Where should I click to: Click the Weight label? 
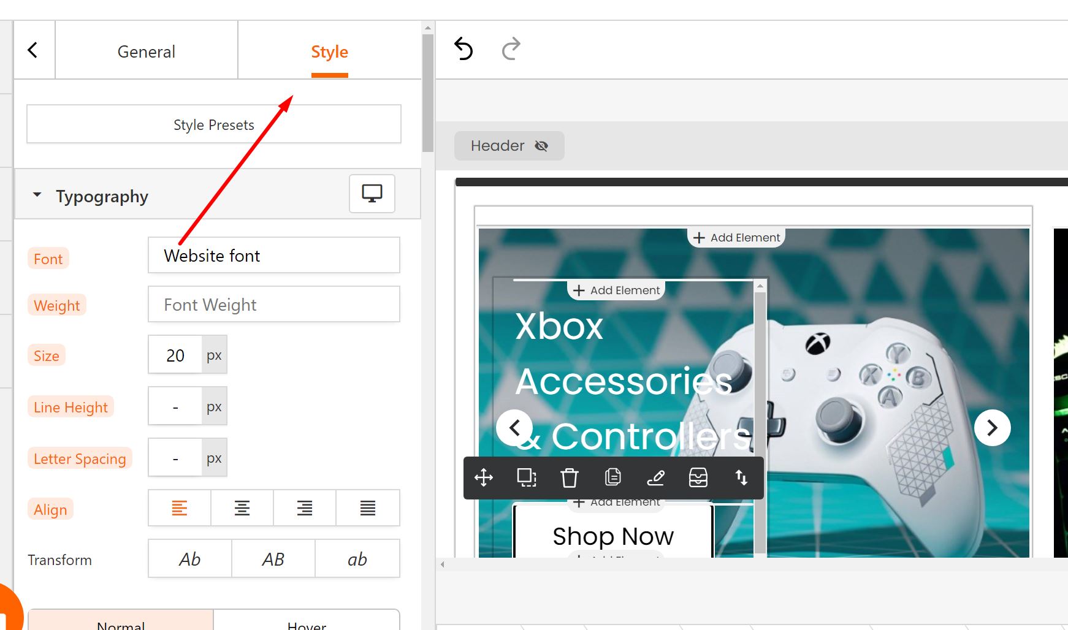[x=57, y=305]
